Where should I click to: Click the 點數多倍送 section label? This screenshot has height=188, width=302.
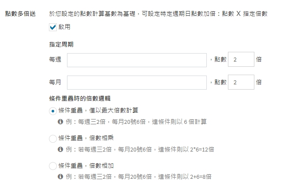20,14
